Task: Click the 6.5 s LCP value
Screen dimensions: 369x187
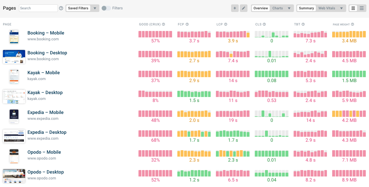Action: pyautogui.click(x=233, y=180)
